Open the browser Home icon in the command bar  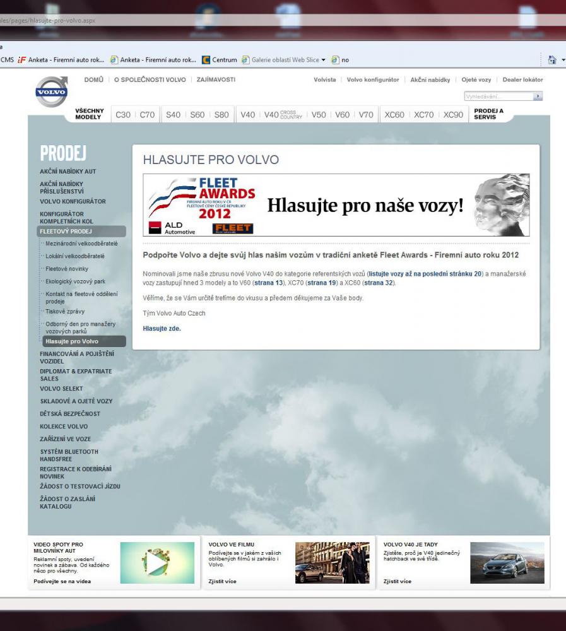pos(552,60)
